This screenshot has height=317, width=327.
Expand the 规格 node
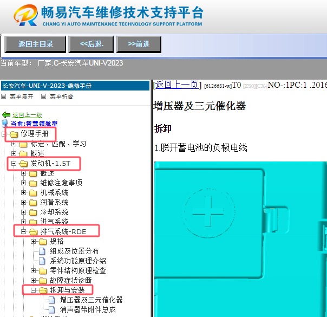coord(33,241)
